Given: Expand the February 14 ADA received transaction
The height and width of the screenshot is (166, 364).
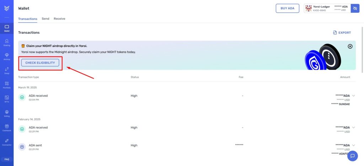Looking at the screenshot, I should 353,127.
